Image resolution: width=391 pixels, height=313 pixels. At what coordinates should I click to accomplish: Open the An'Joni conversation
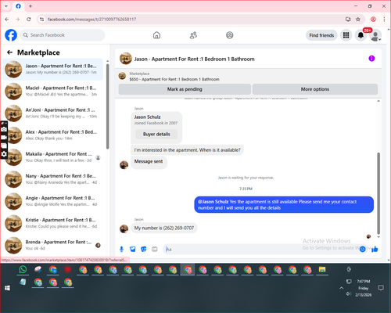click(x=53, y=113)
